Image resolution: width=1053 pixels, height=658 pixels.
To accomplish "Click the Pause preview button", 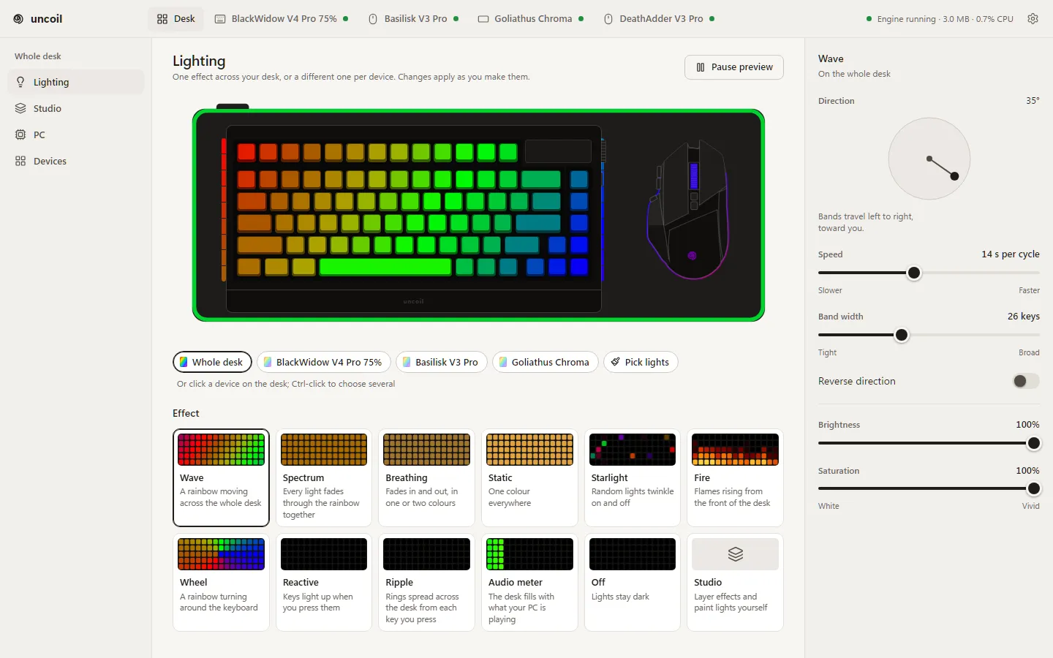I will [x=734, y=67].
